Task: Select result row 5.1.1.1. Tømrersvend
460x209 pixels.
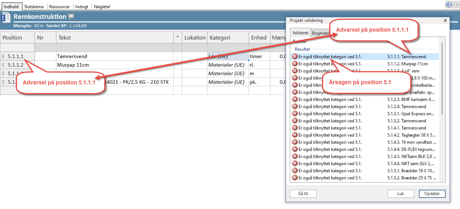Action: pos(365,56)
